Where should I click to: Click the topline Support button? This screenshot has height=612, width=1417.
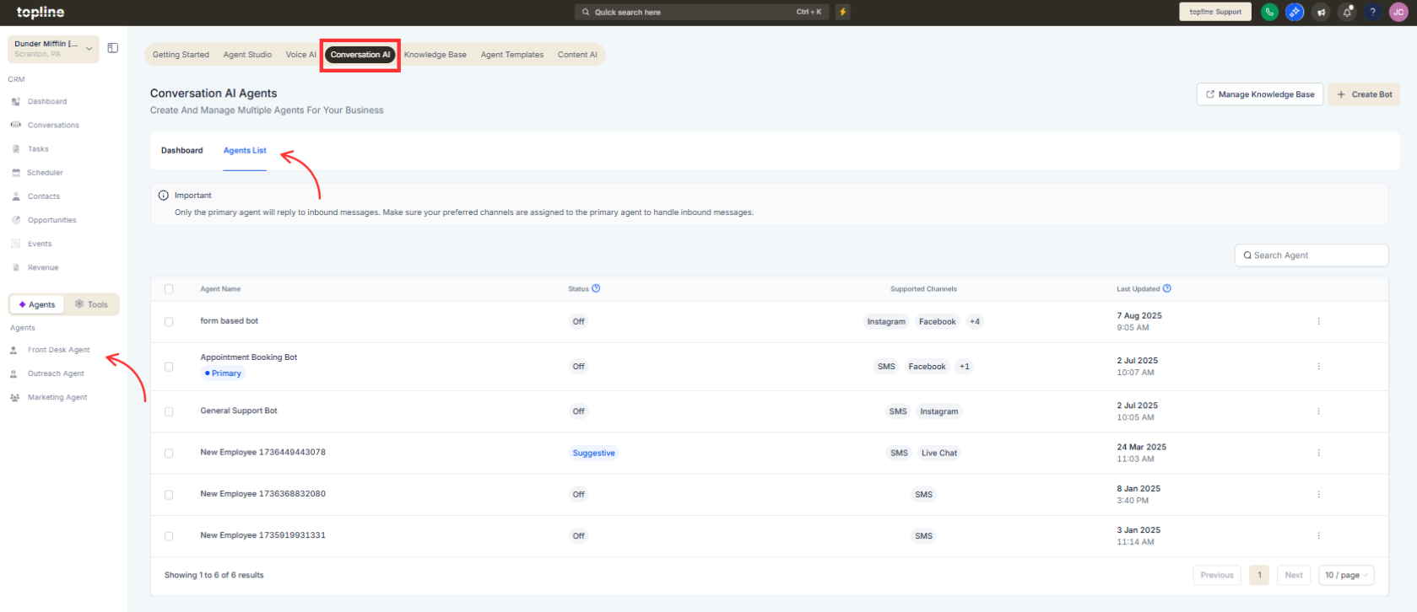click(x=1215, y=12)
